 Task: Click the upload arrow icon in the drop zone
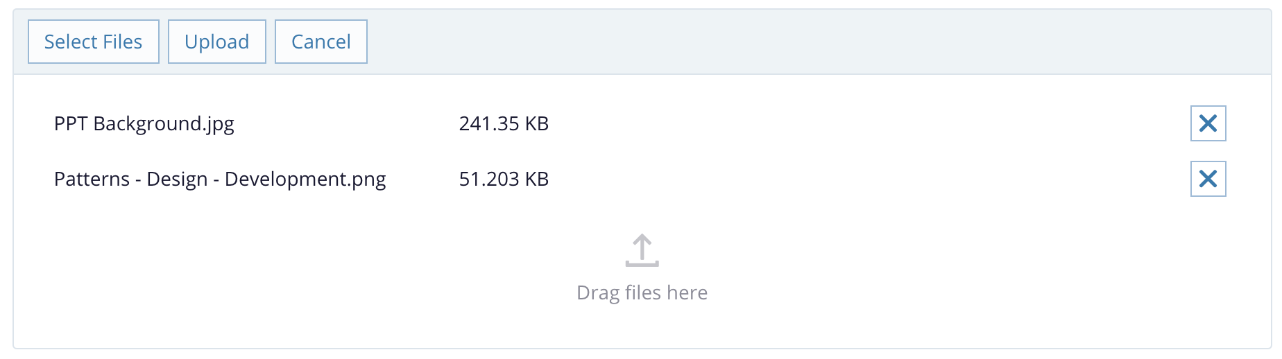[642, 250]
